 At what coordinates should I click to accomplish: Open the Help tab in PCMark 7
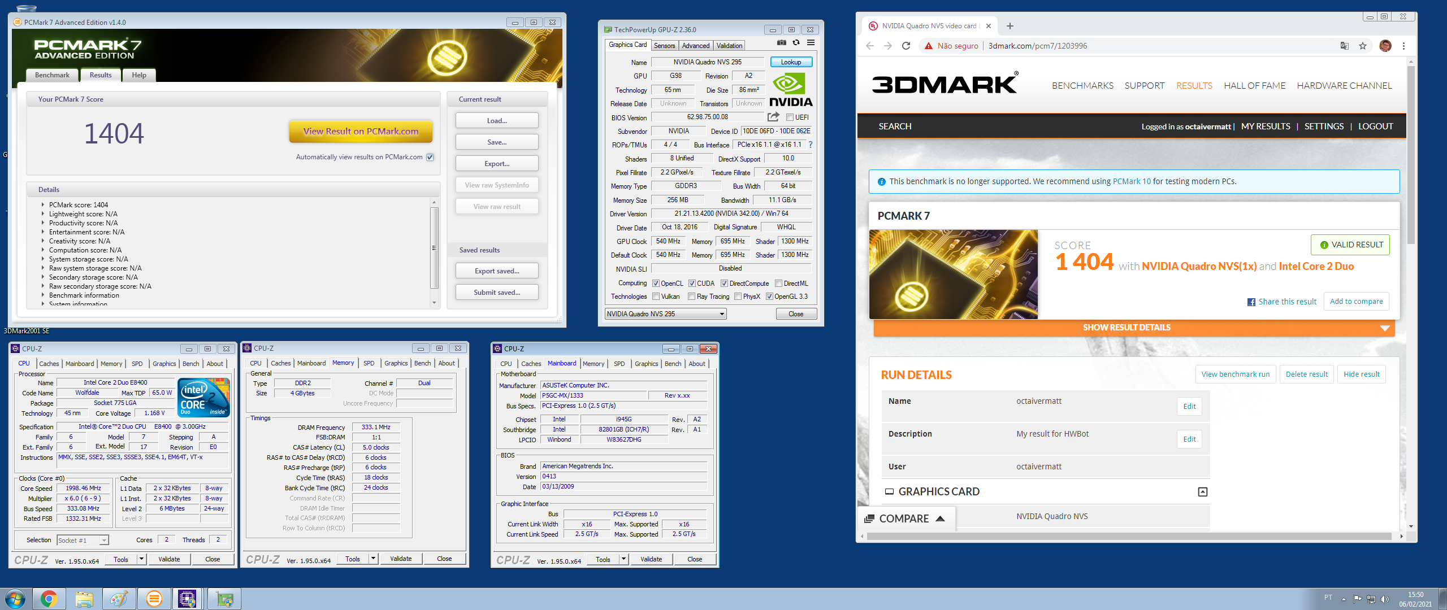tap(139, 75)
